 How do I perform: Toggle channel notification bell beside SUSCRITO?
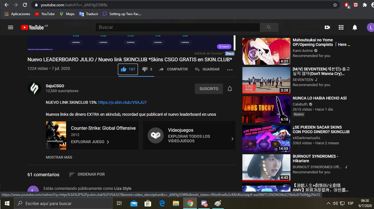pyautogui.click(x=230, y=89)
